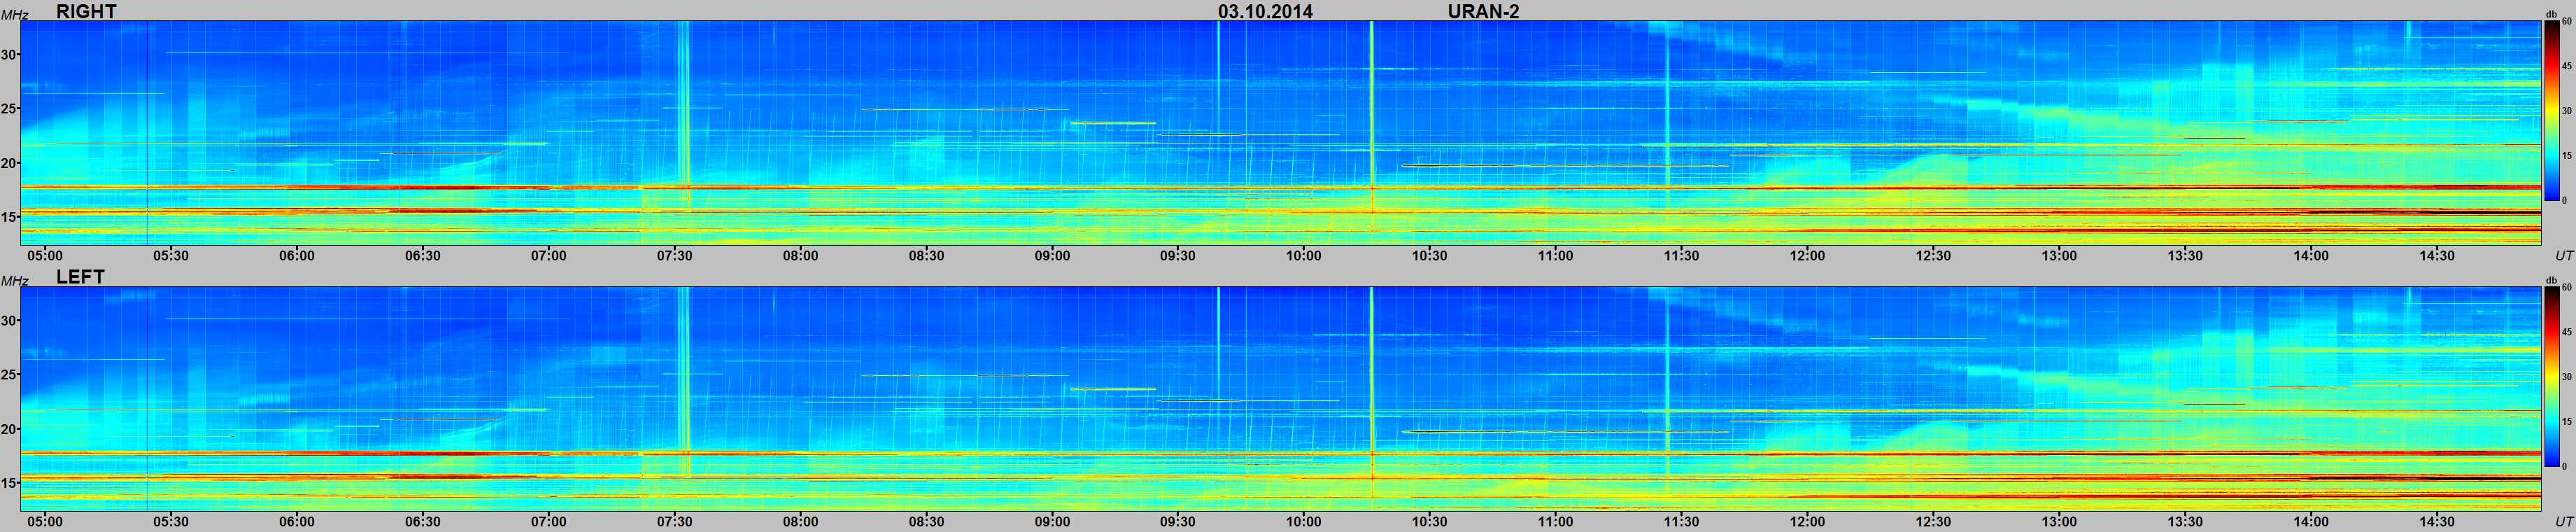Click the 07:30 time label under RIGHT panel

[x=675, y=256]
